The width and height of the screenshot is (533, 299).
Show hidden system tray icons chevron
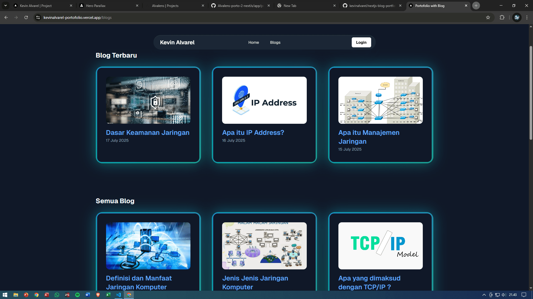click(484, 295)
